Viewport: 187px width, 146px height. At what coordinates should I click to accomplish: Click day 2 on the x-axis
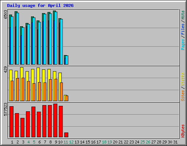tap(18, 142)
